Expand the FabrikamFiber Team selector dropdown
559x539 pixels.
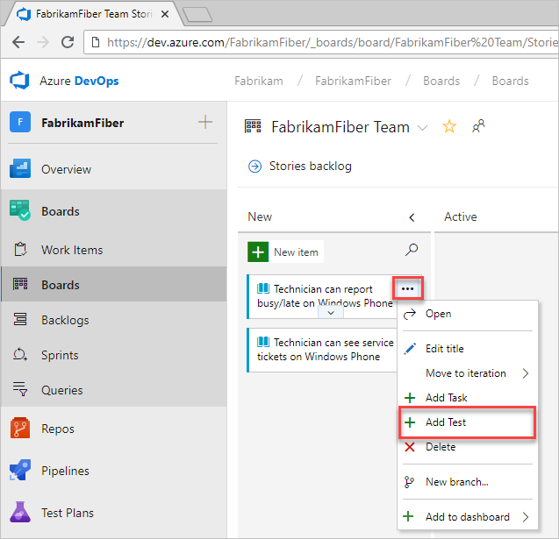coord(422,127)
